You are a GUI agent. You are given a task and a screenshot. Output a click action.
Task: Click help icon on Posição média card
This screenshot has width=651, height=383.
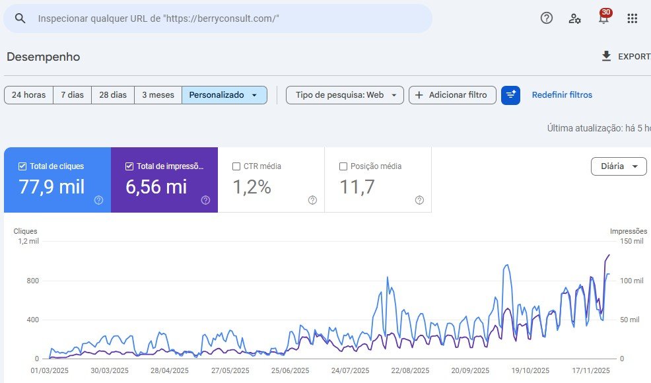tap(419, 200)
